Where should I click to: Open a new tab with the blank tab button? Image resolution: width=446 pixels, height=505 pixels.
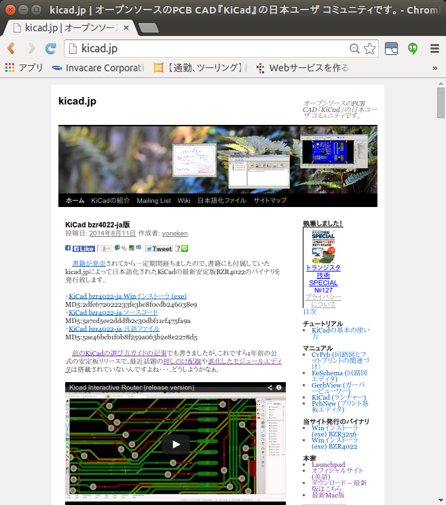coord(148,28)
